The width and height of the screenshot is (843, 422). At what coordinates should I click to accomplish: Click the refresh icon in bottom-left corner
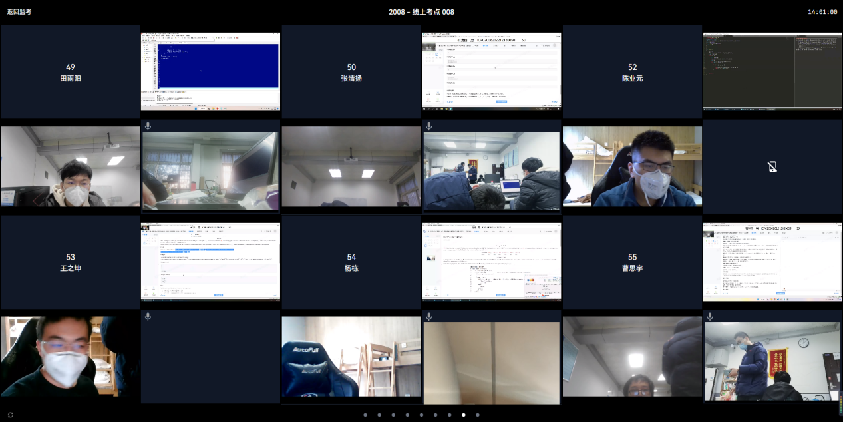coord(11,415)
